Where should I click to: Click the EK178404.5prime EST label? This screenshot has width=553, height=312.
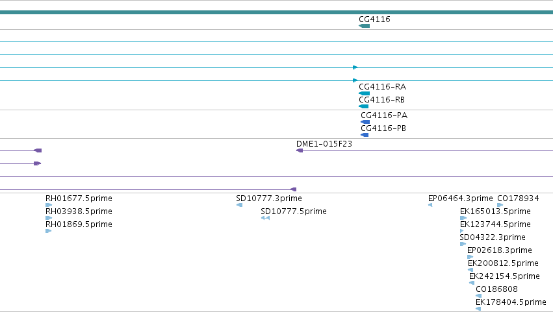click(511, 302)
